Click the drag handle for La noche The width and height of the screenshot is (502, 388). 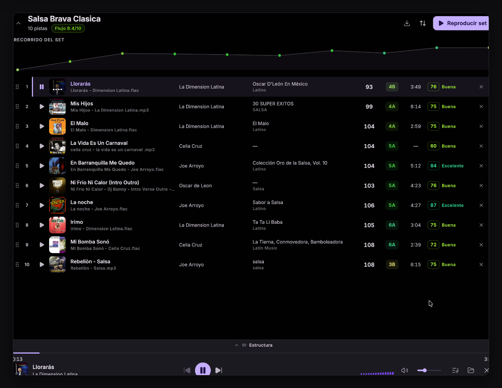pyautogui.click(x=17, y=205)
